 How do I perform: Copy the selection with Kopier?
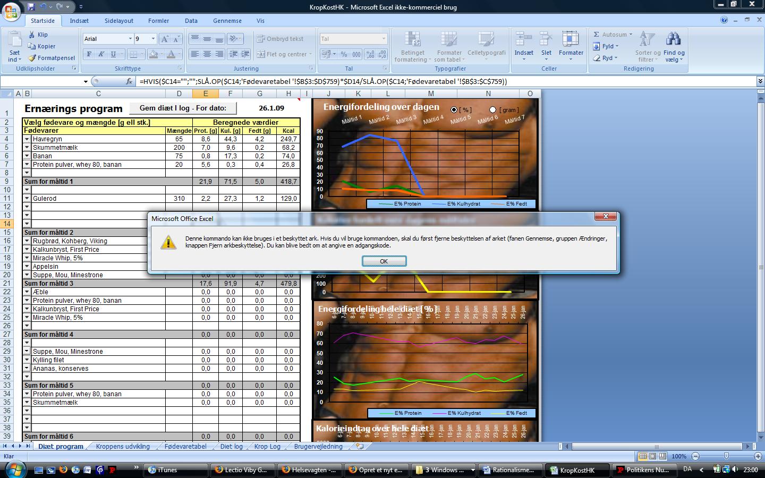tap(41, 46)
